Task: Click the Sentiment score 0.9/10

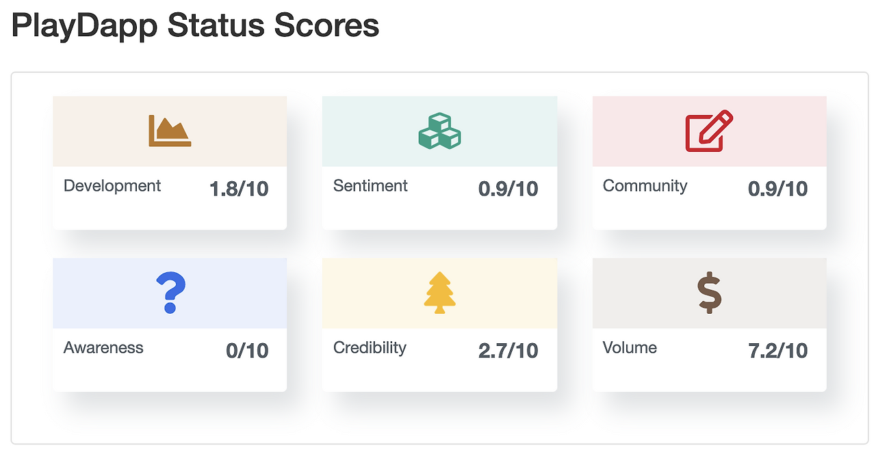Action: 508,189
